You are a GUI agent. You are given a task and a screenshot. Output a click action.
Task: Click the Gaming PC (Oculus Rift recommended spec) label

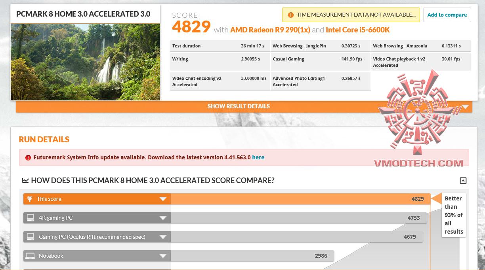[x=92, y=237]
